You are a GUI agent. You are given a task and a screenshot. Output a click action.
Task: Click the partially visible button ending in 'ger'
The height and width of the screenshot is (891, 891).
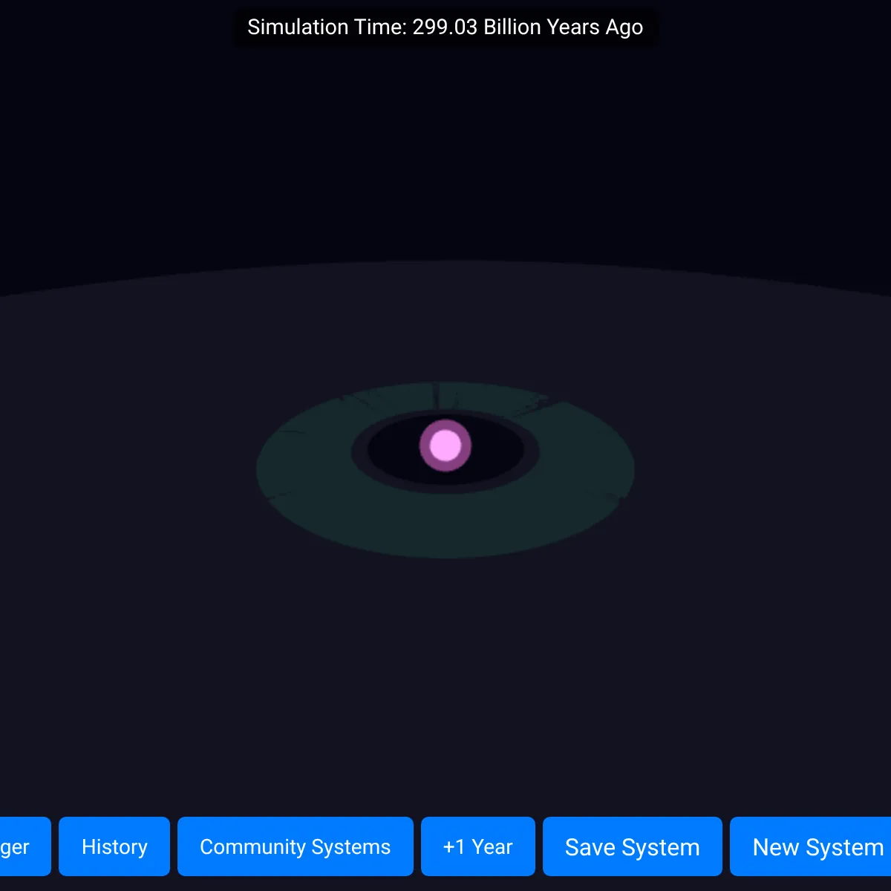(x=25, y=846)
